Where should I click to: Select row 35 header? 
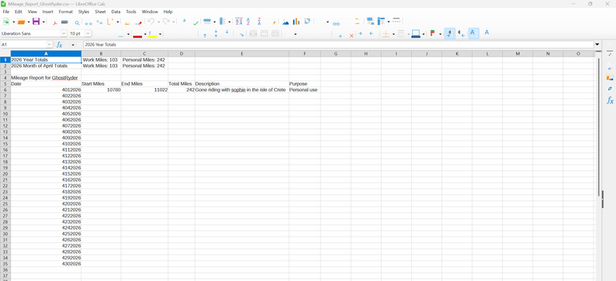[x=5, y=264]
